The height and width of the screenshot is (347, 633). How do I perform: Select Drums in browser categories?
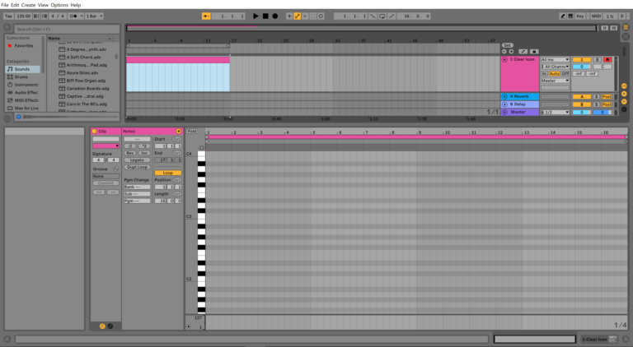(x=21, y=77)
